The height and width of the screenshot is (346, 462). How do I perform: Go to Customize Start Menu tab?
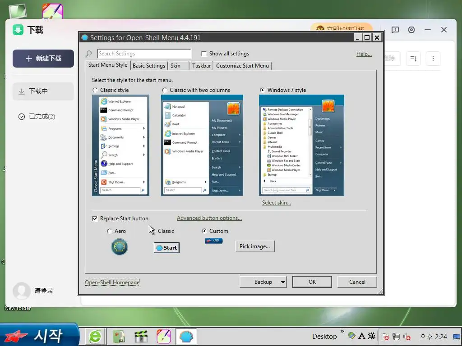[242, 66]
